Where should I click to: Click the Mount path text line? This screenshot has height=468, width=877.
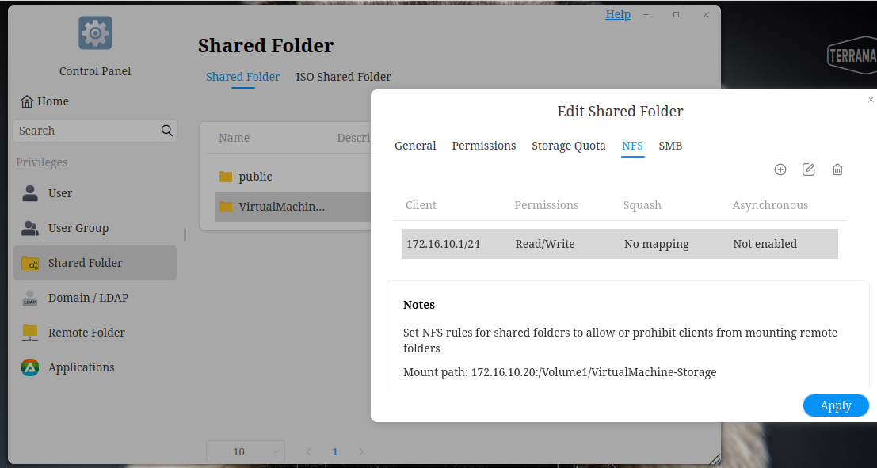click(560, 372)
